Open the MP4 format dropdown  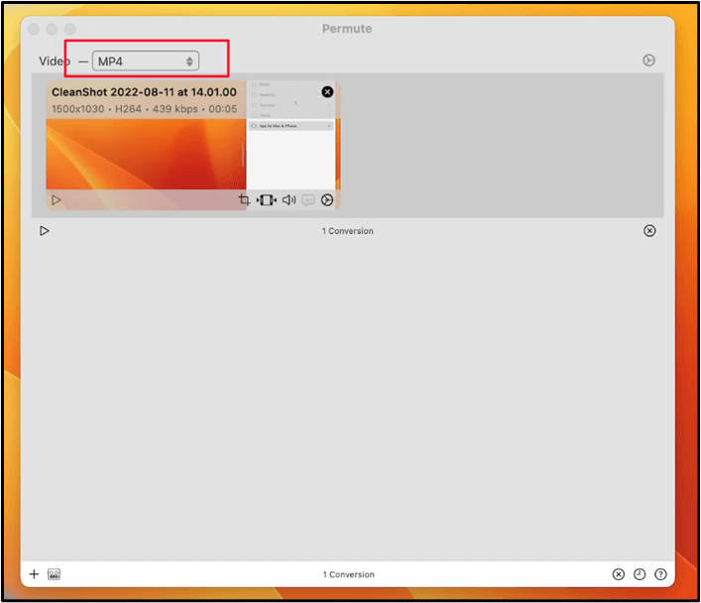pyautogui.click(x=145, y=61)
